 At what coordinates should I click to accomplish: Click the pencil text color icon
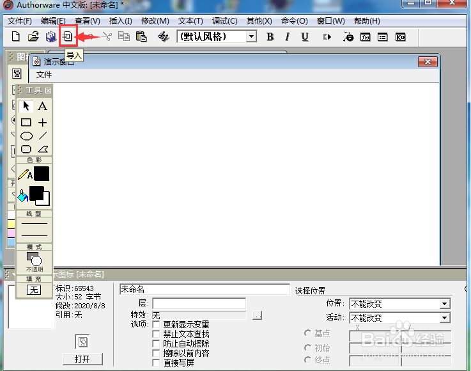[25, 174]
